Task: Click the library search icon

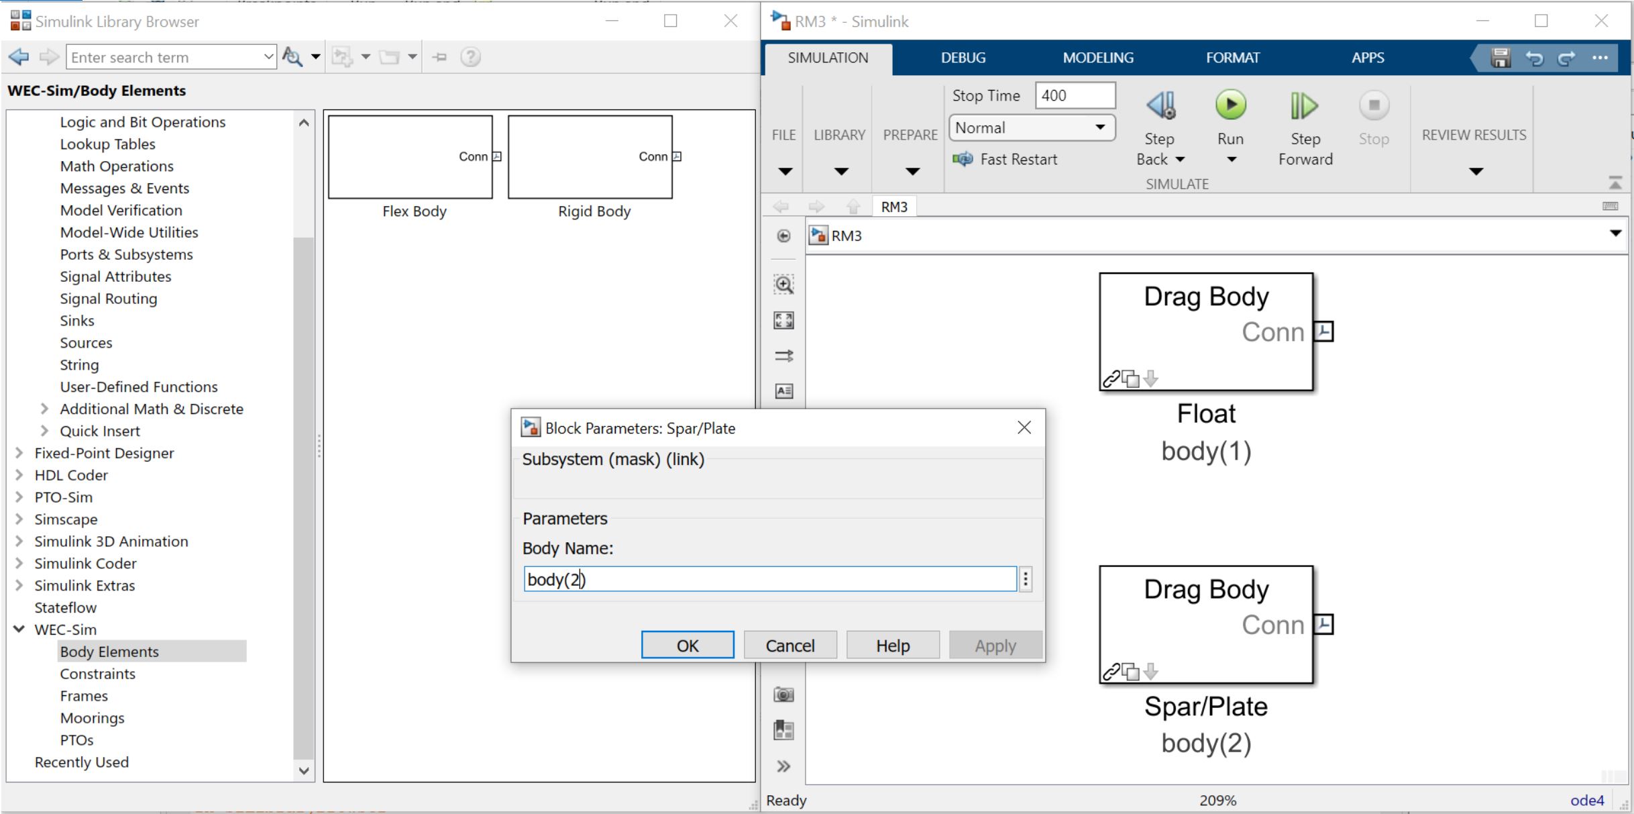Action: tap(292, 57)
